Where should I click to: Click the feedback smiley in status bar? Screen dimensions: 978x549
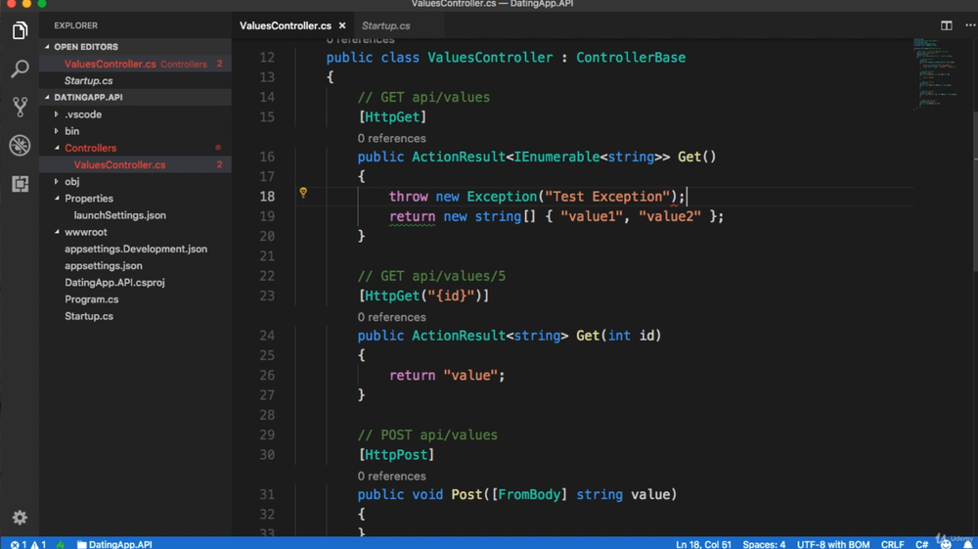(946, 544)
